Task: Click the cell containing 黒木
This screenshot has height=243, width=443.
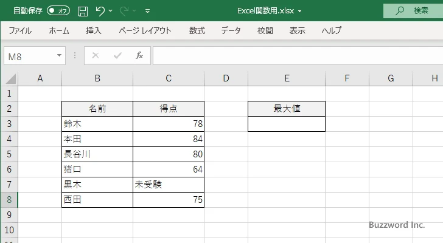Action: pyautogui.click(x=97, y=185)
